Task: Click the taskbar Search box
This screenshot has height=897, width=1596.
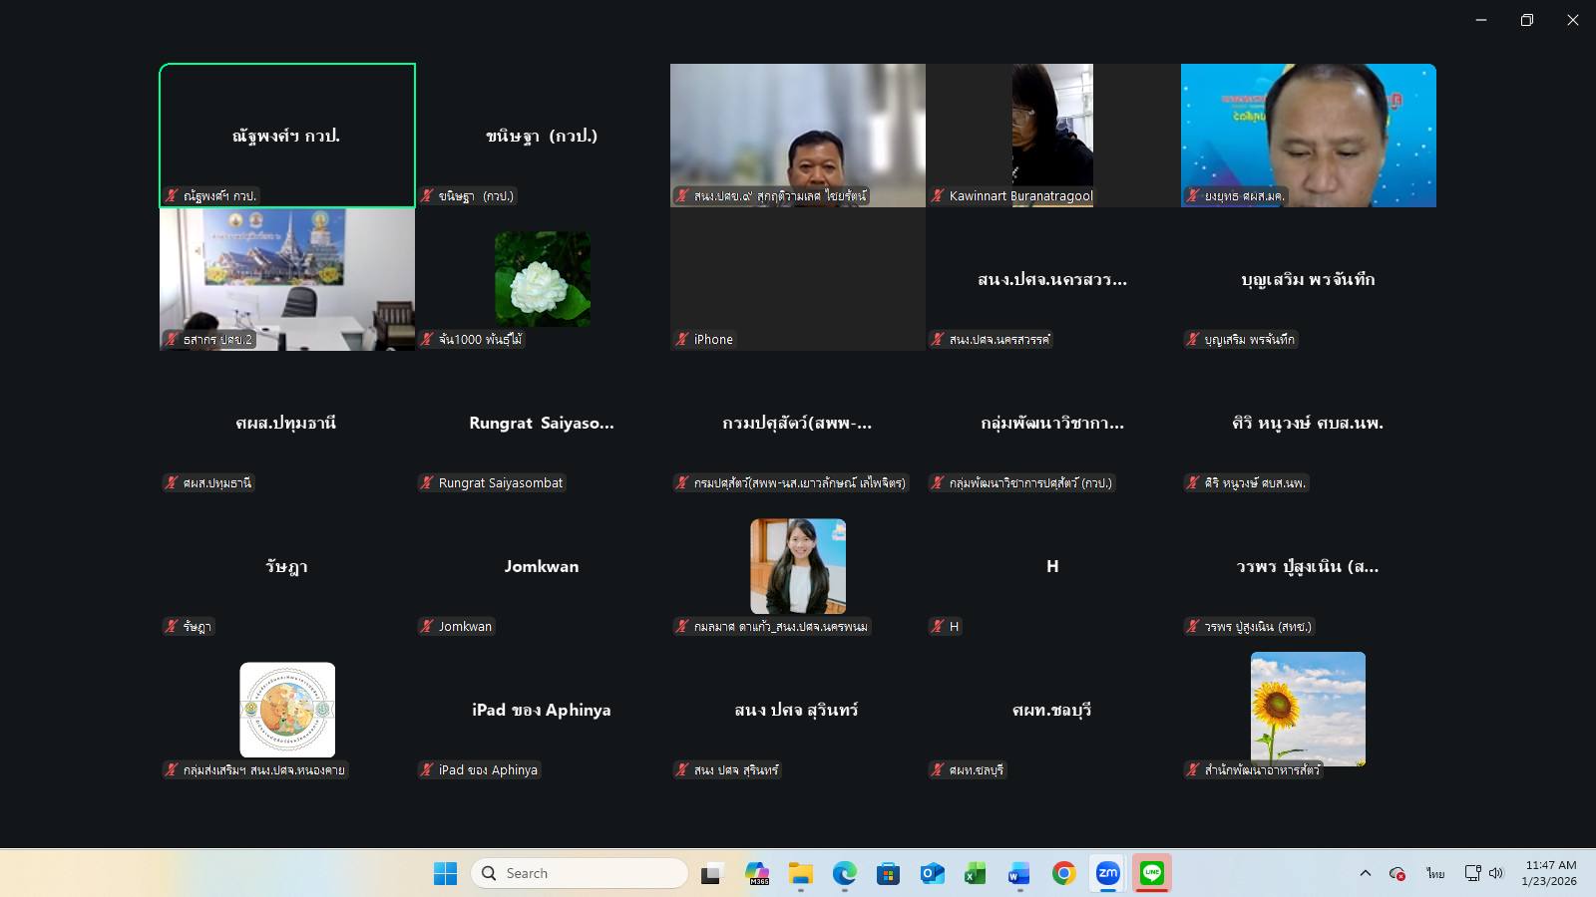Action: click(579, 874)
